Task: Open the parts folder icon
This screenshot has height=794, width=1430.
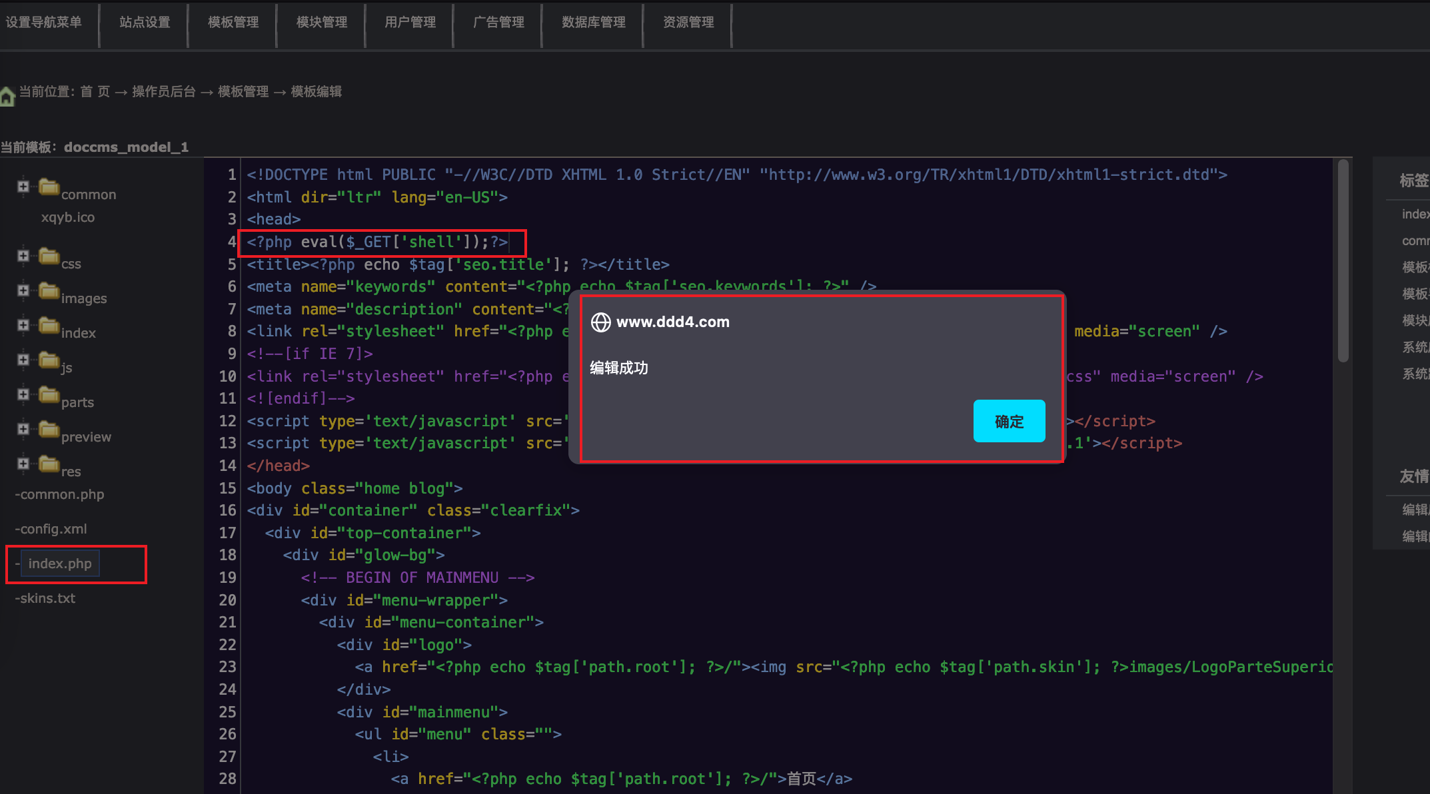Action: pos(49,395)
